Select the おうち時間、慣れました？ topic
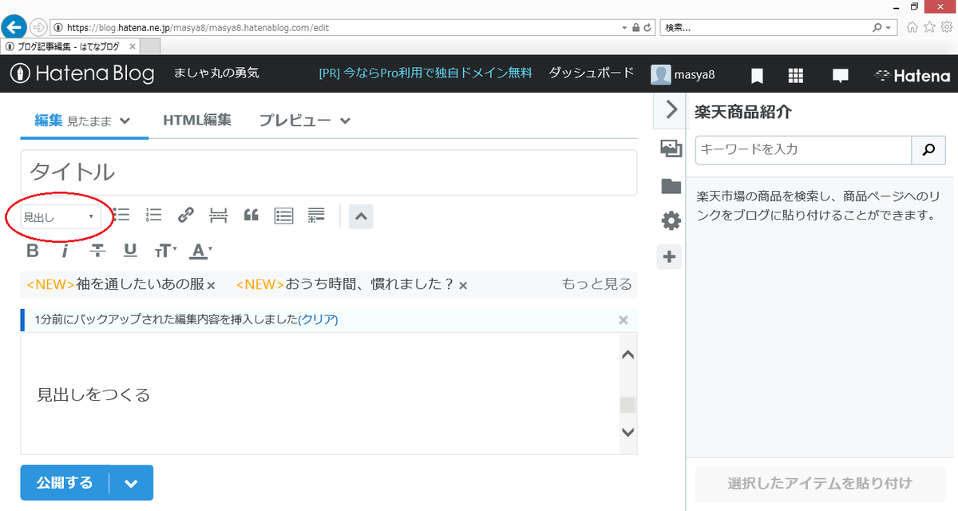958x511 pixels. (346, 284)
